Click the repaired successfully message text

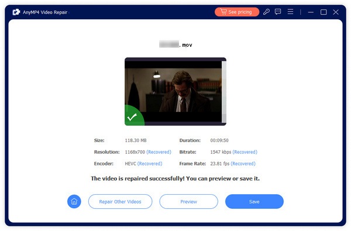point(175,178)
